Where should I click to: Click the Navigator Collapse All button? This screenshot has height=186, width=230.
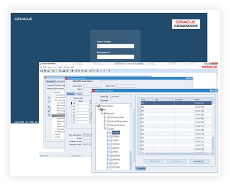(x=49, y=115)
